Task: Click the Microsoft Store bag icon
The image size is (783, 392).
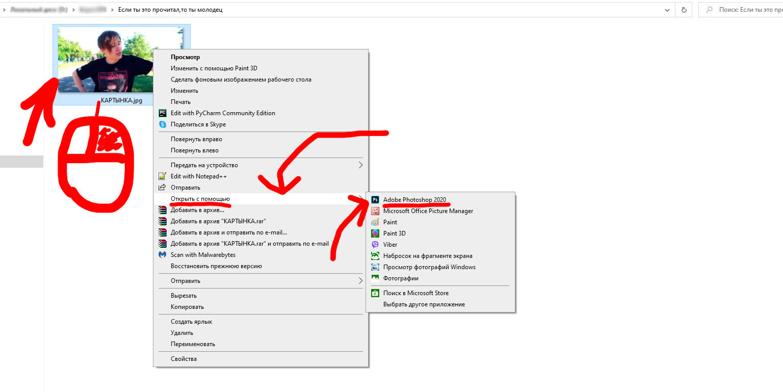Action: [x=375, y=293]
